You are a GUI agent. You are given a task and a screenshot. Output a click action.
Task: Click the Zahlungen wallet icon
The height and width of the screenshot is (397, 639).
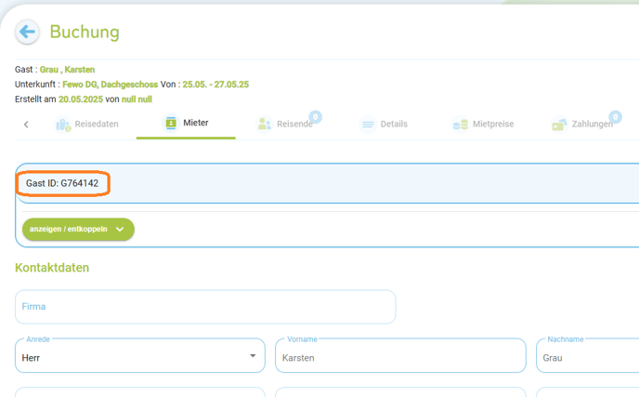coord(559,125)
